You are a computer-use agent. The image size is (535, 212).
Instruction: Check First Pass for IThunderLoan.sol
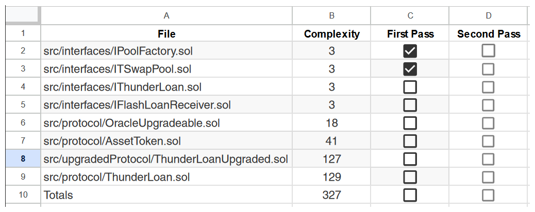(410, 87)
